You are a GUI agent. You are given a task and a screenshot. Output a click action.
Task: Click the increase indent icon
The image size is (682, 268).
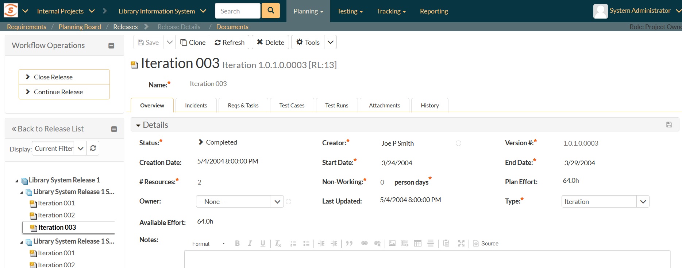[x=334, y=243]
